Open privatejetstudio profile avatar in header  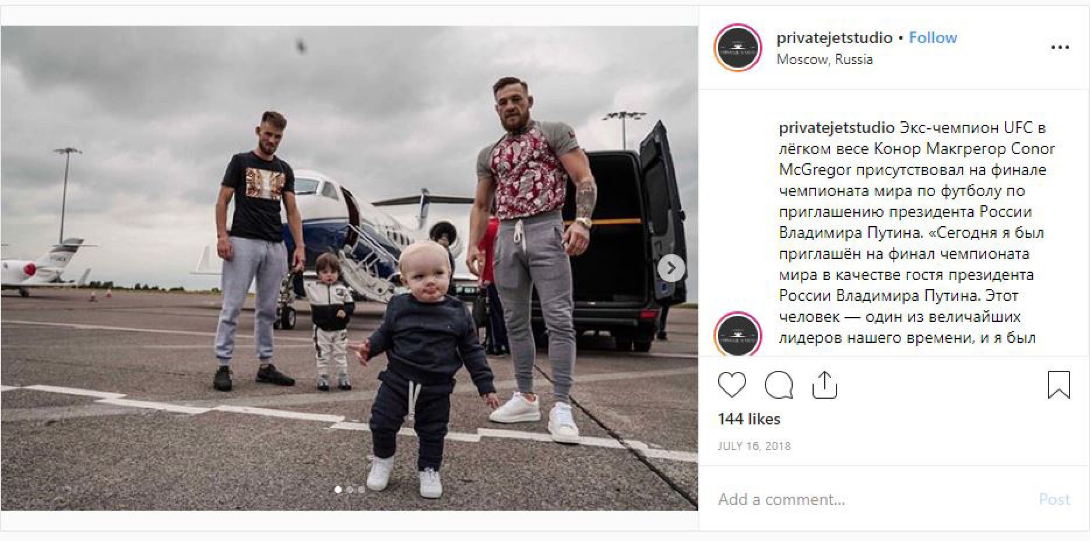point(738,48)
